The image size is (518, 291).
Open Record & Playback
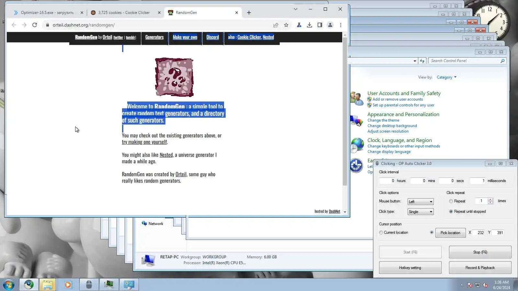(x=480, y=268)
